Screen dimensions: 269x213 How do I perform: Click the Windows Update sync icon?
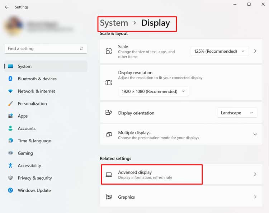coord(10,190)
